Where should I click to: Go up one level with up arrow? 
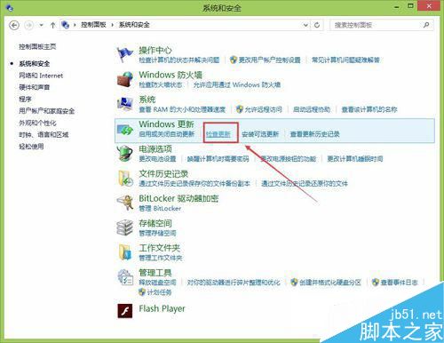coord(52,25)
